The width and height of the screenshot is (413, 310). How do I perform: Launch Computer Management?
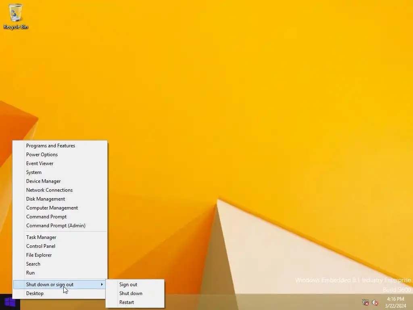point(60,208)
